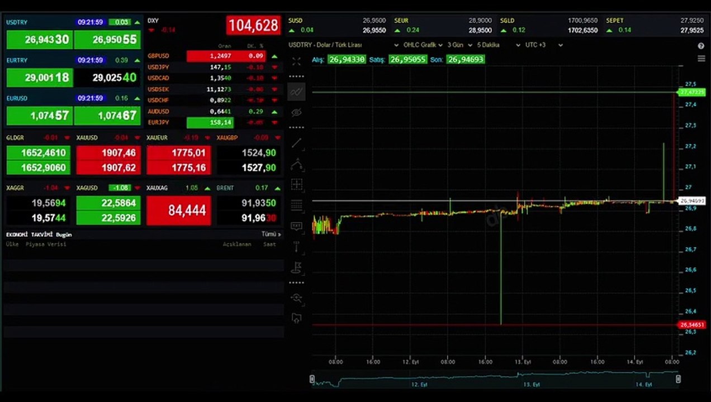Select the Fibonacci lines tool
The height and width of the screenshot is (402, 711).
tap(296, 205)
